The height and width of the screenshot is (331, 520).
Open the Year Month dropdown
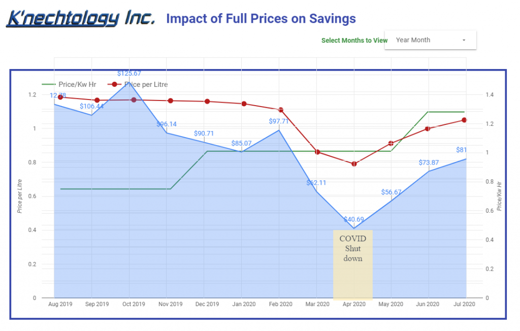pos(431,40)
